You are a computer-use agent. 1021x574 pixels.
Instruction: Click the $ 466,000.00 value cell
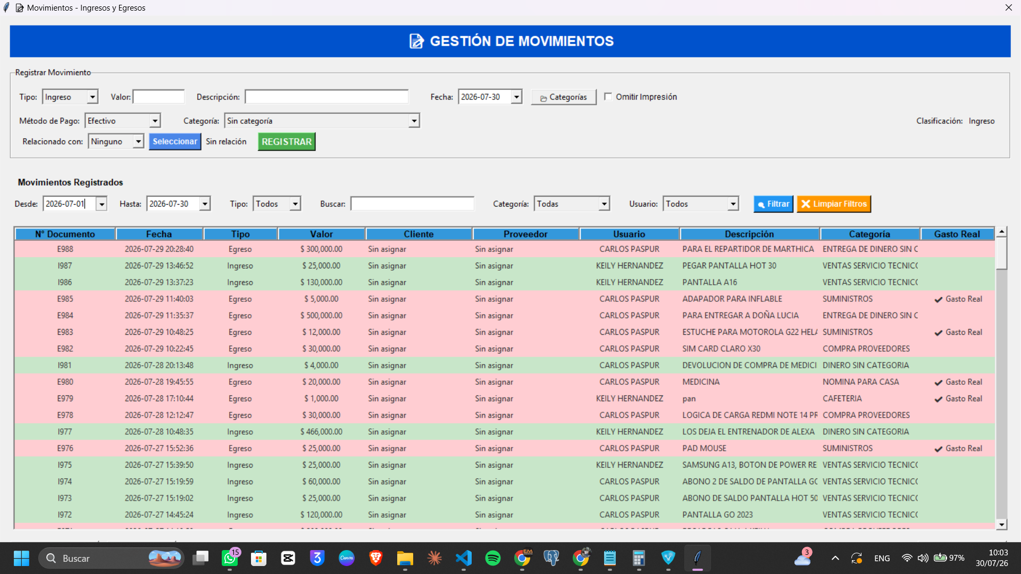pyautogui.click(x=321, y=432)
